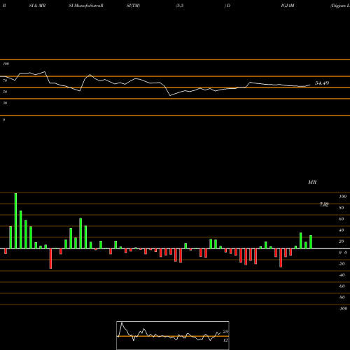Select the tallest green bar in the MR chart
The image size is (350, 350).
(x=15, y=220)
